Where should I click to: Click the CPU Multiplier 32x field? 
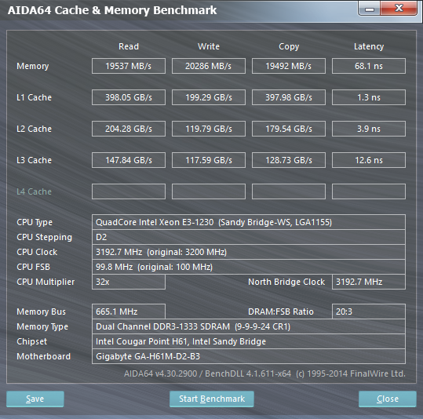(129, 282)
